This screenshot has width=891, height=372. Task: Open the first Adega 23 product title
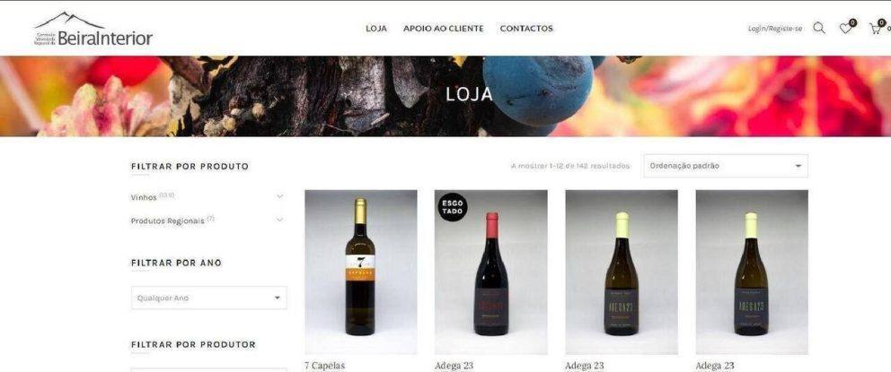click(454, 366)
